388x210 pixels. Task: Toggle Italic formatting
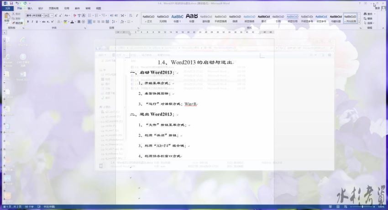32,22
